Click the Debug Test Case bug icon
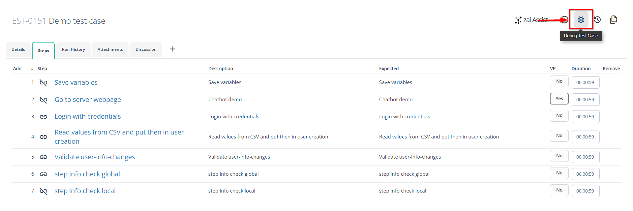Image resolution: width=633 pixels, height=211 pixels. click(581, 20)
